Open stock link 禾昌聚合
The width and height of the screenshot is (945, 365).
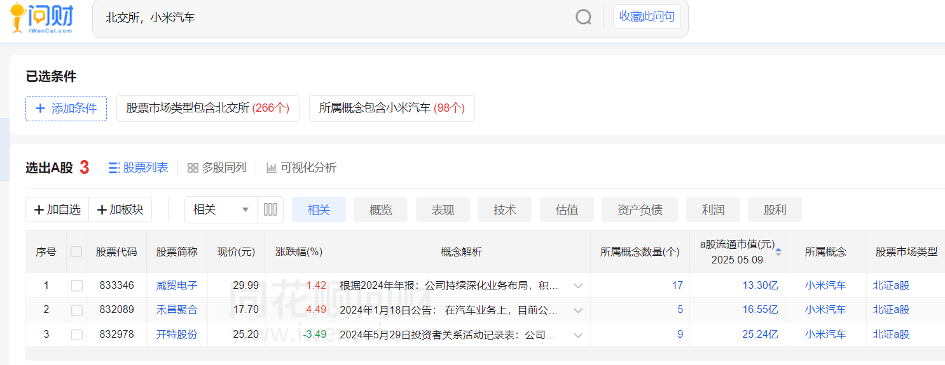point(177,310)
